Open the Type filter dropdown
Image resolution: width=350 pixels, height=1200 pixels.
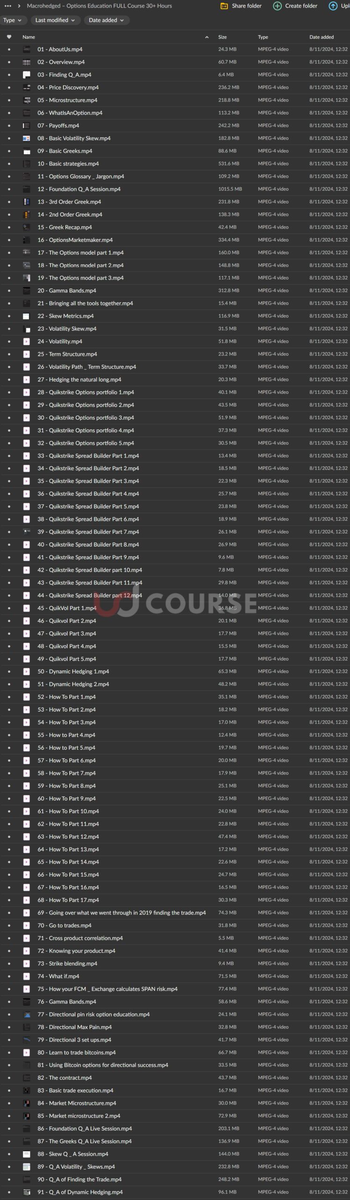12,20
